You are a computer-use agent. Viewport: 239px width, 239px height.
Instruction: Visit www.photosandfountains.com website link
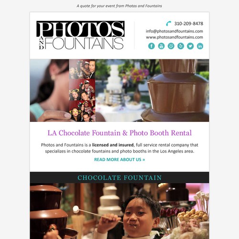click(x=174, y=37)
